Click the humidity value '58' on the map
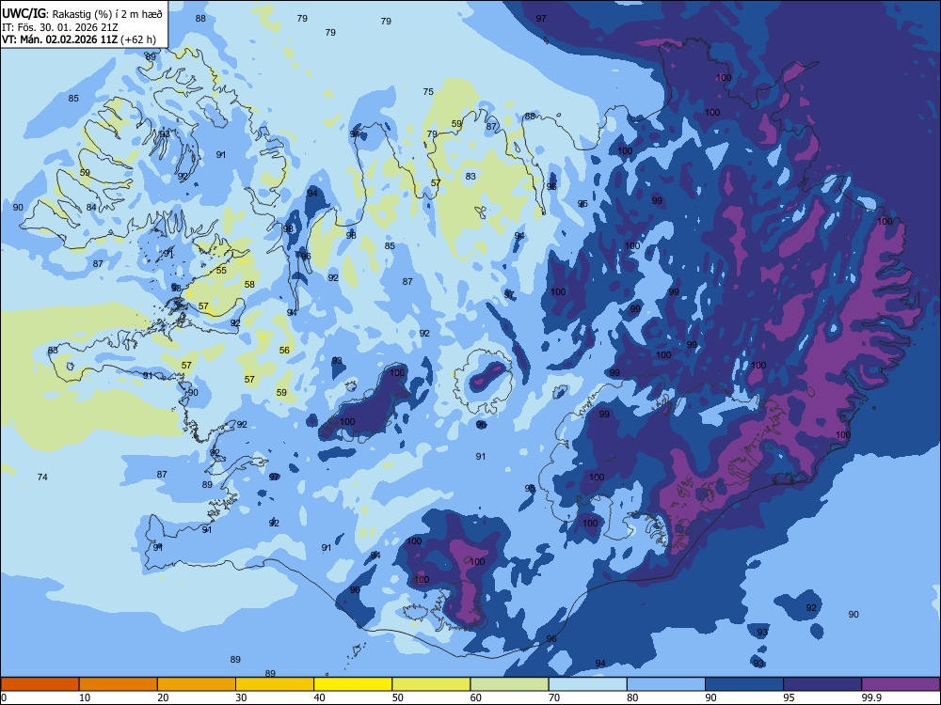 [249, 285]
